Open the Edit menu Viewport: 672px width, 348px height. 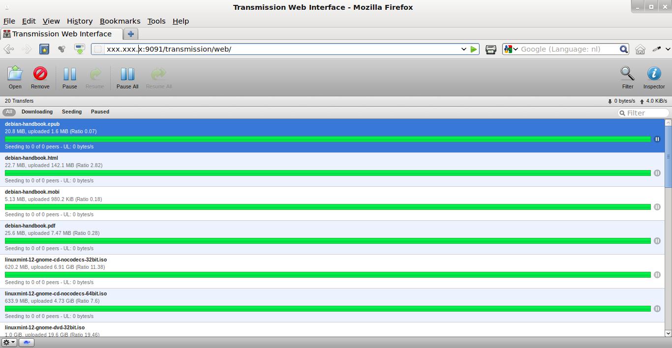pos(29,21)
